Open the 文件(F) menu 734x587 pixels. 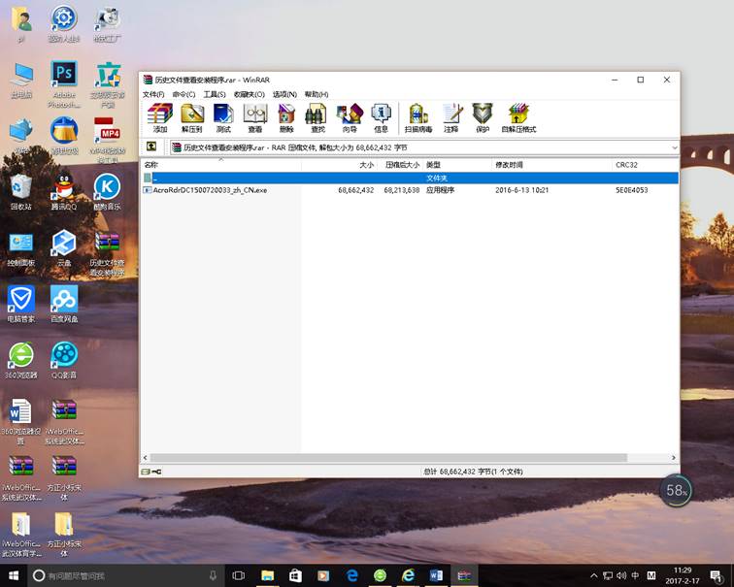click(153, 94)
